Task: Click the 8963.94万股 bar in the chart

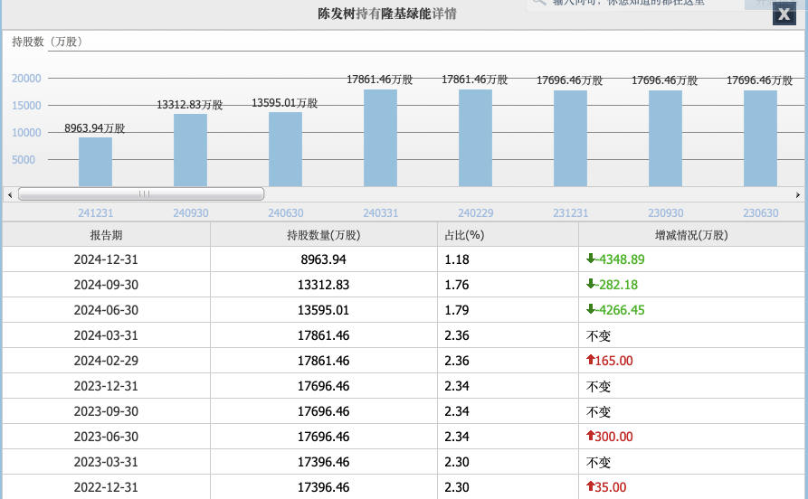Action: coord(95,162)
